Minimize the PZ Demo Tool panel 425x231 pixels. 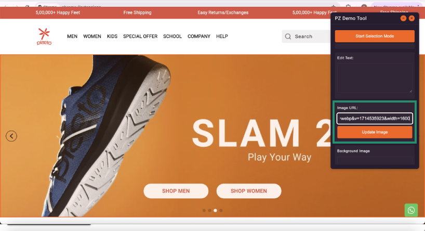pos(403,18)
